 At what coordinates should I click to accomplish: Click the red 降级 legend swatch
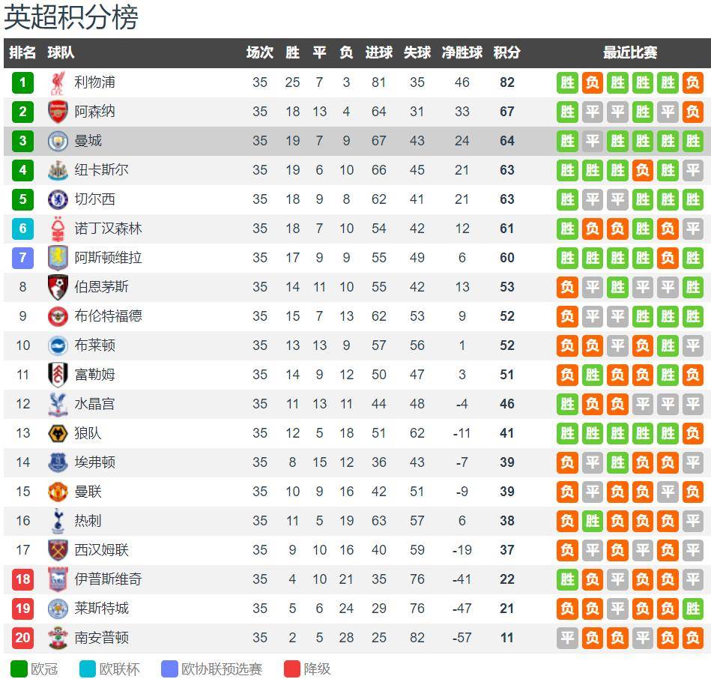[x=292, y=669]
